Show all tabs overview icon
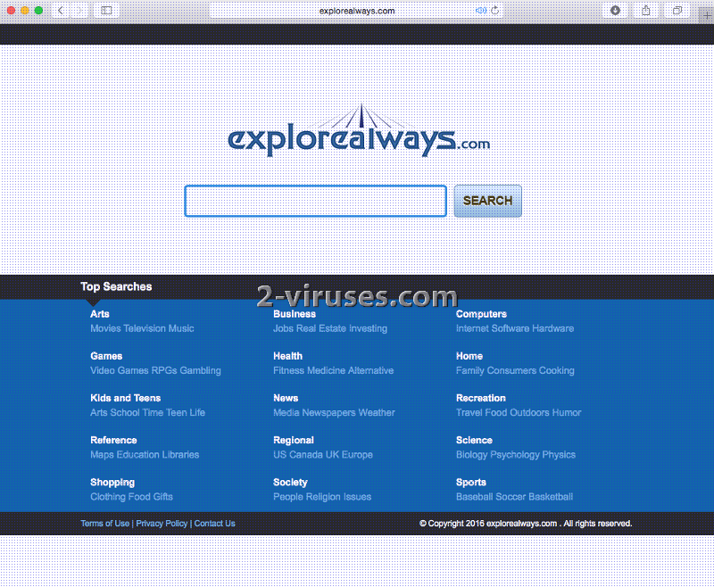 [677, 11]
